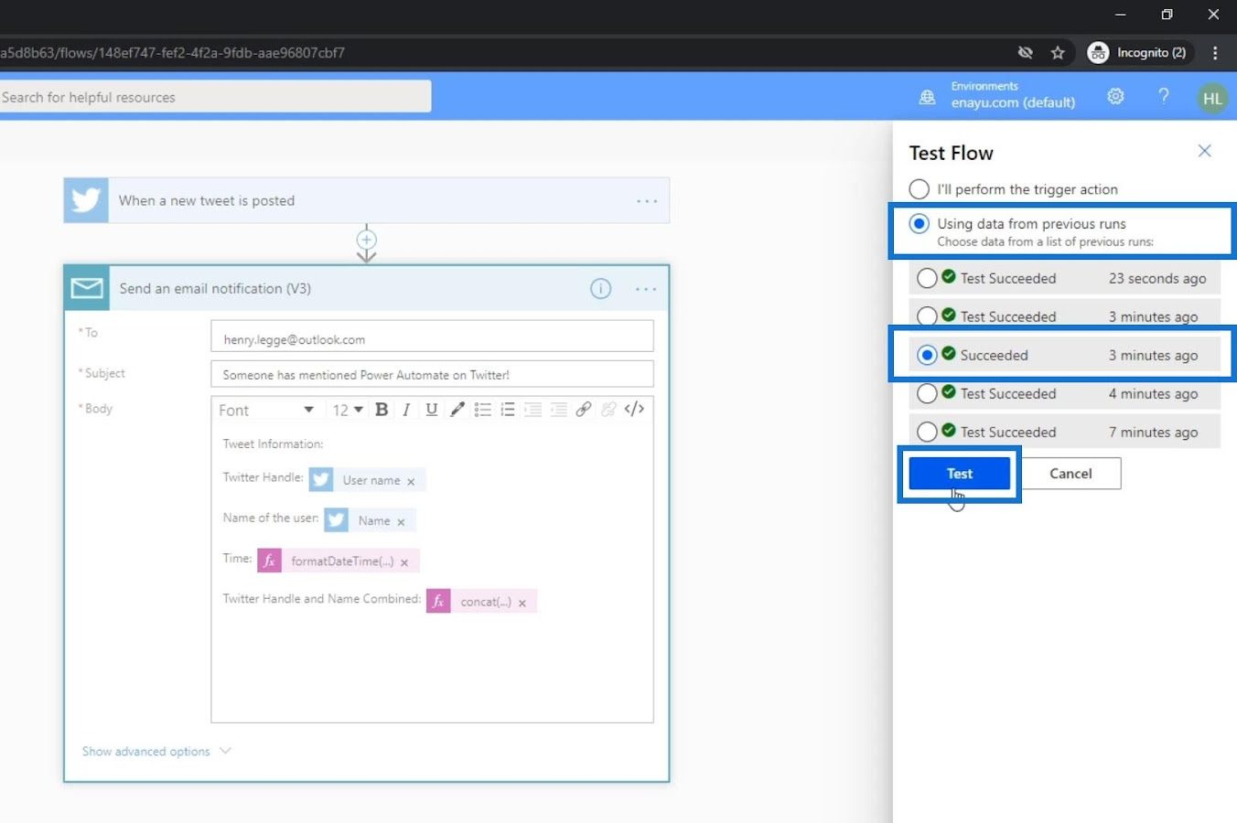Click the Test button
This screenshot has height=823, width=1237.
[x=960, y=474]
